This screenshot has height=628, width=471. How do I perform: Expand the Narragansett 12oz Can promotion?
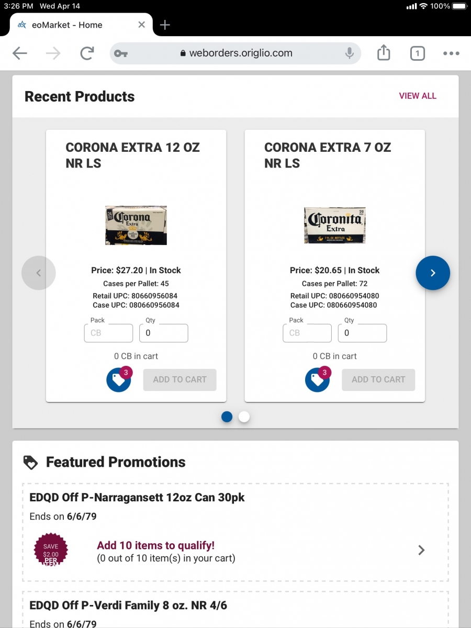coord(421,550)
